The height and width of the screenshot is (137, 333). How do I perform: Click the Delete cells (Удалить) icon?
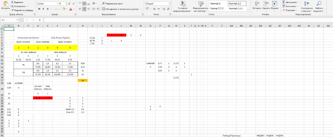(266, 4)
